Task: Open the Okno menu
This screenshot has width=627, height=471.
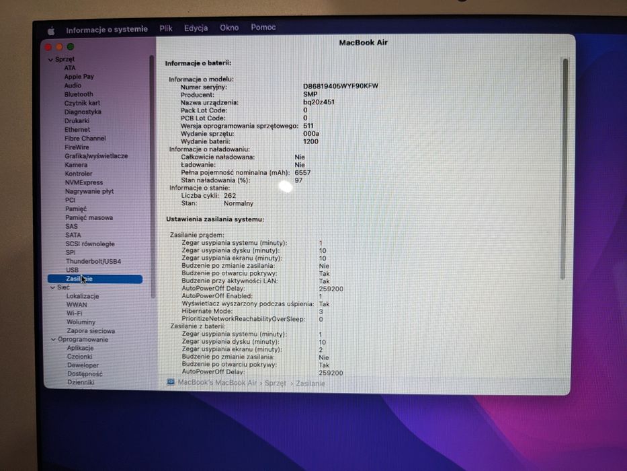Action: (x=229, y=28)
